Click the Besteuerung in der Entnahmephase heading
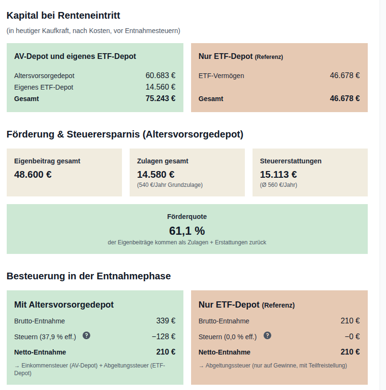 (89, 276)
